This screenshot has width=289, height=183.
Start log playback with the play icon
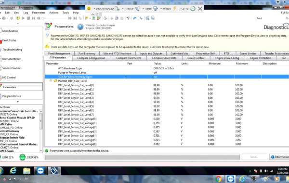coord(23,18)
